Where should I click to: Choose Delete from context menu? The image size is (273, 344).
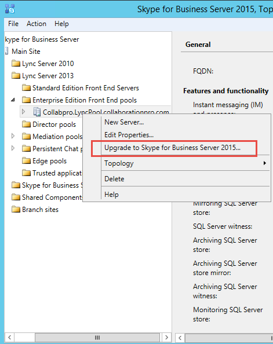tap(114, 179)
